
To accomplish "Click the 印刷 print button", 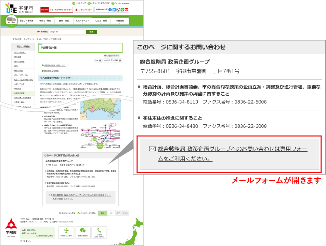I will pos(98,60).
